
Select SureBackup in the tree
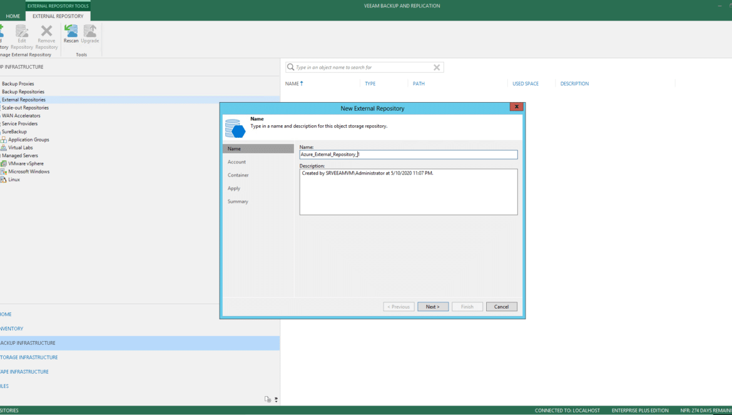(14, 131)
